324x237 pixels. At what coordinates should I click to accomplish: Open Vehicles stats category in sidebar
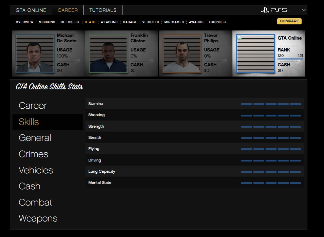(36, 170)
